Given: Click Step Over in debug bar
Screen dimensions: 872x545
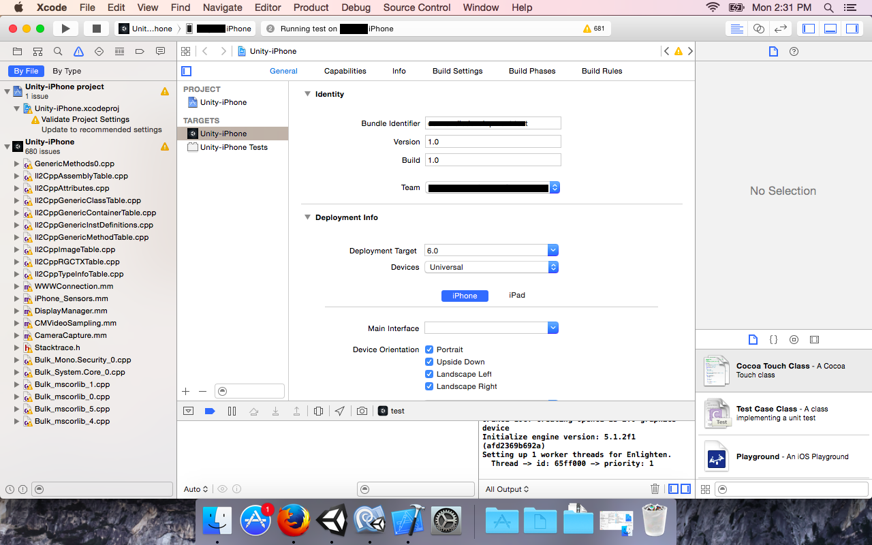Looking at the screenshot, I should [x=254, y=411].
